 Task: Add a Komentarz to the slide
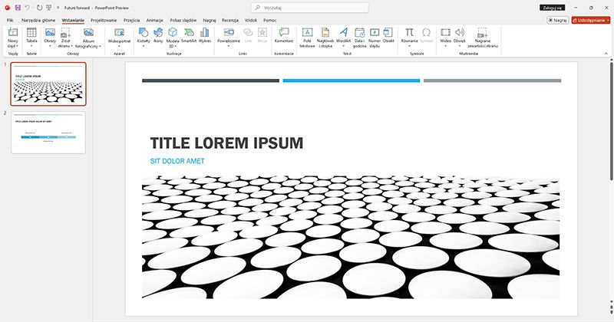tap(284, 32)
